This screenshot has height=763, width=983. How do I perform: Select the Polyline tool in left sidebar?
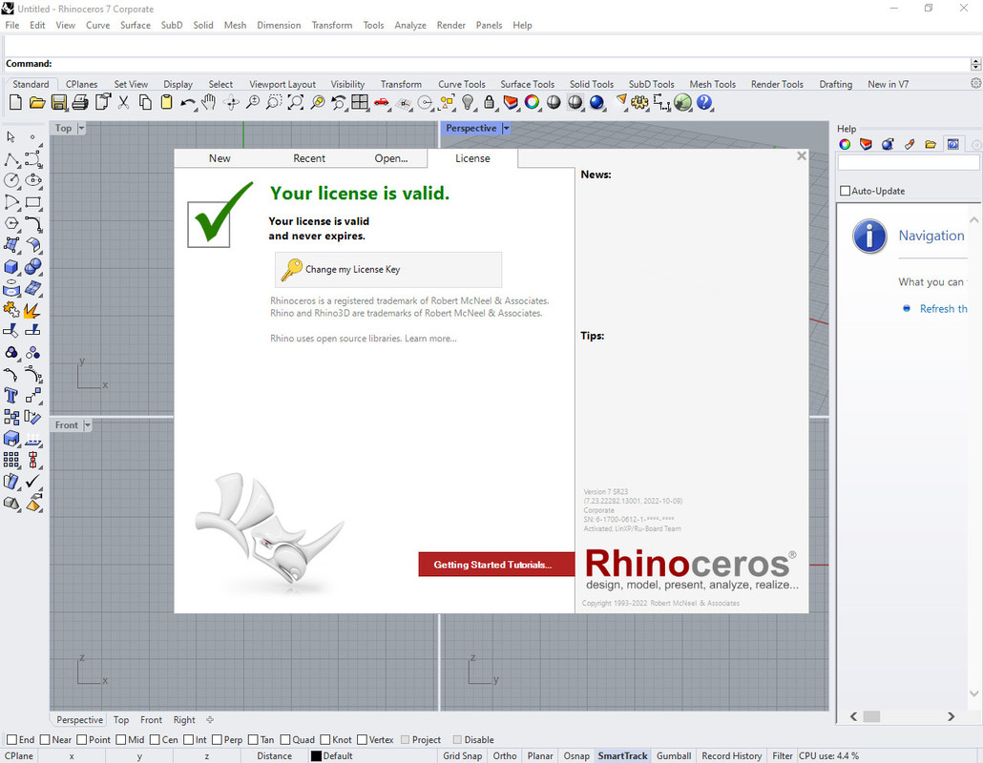[x=11, y=159]
